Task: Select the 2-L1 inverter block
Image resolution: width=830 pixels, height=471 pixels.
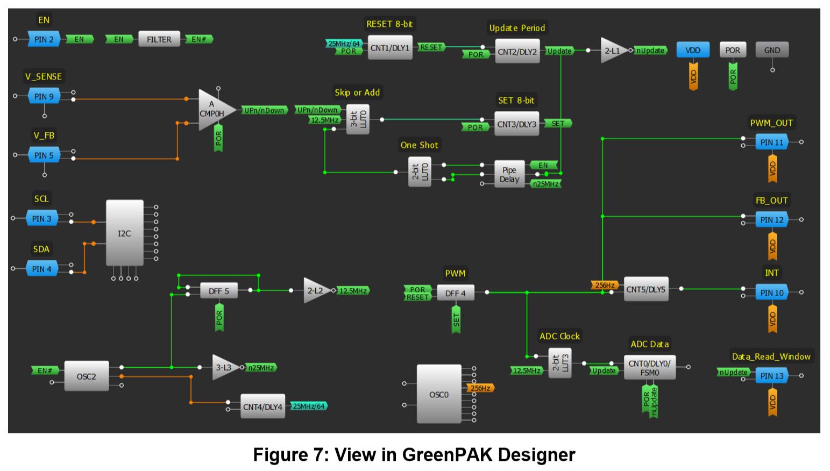Action: [611, 50]
